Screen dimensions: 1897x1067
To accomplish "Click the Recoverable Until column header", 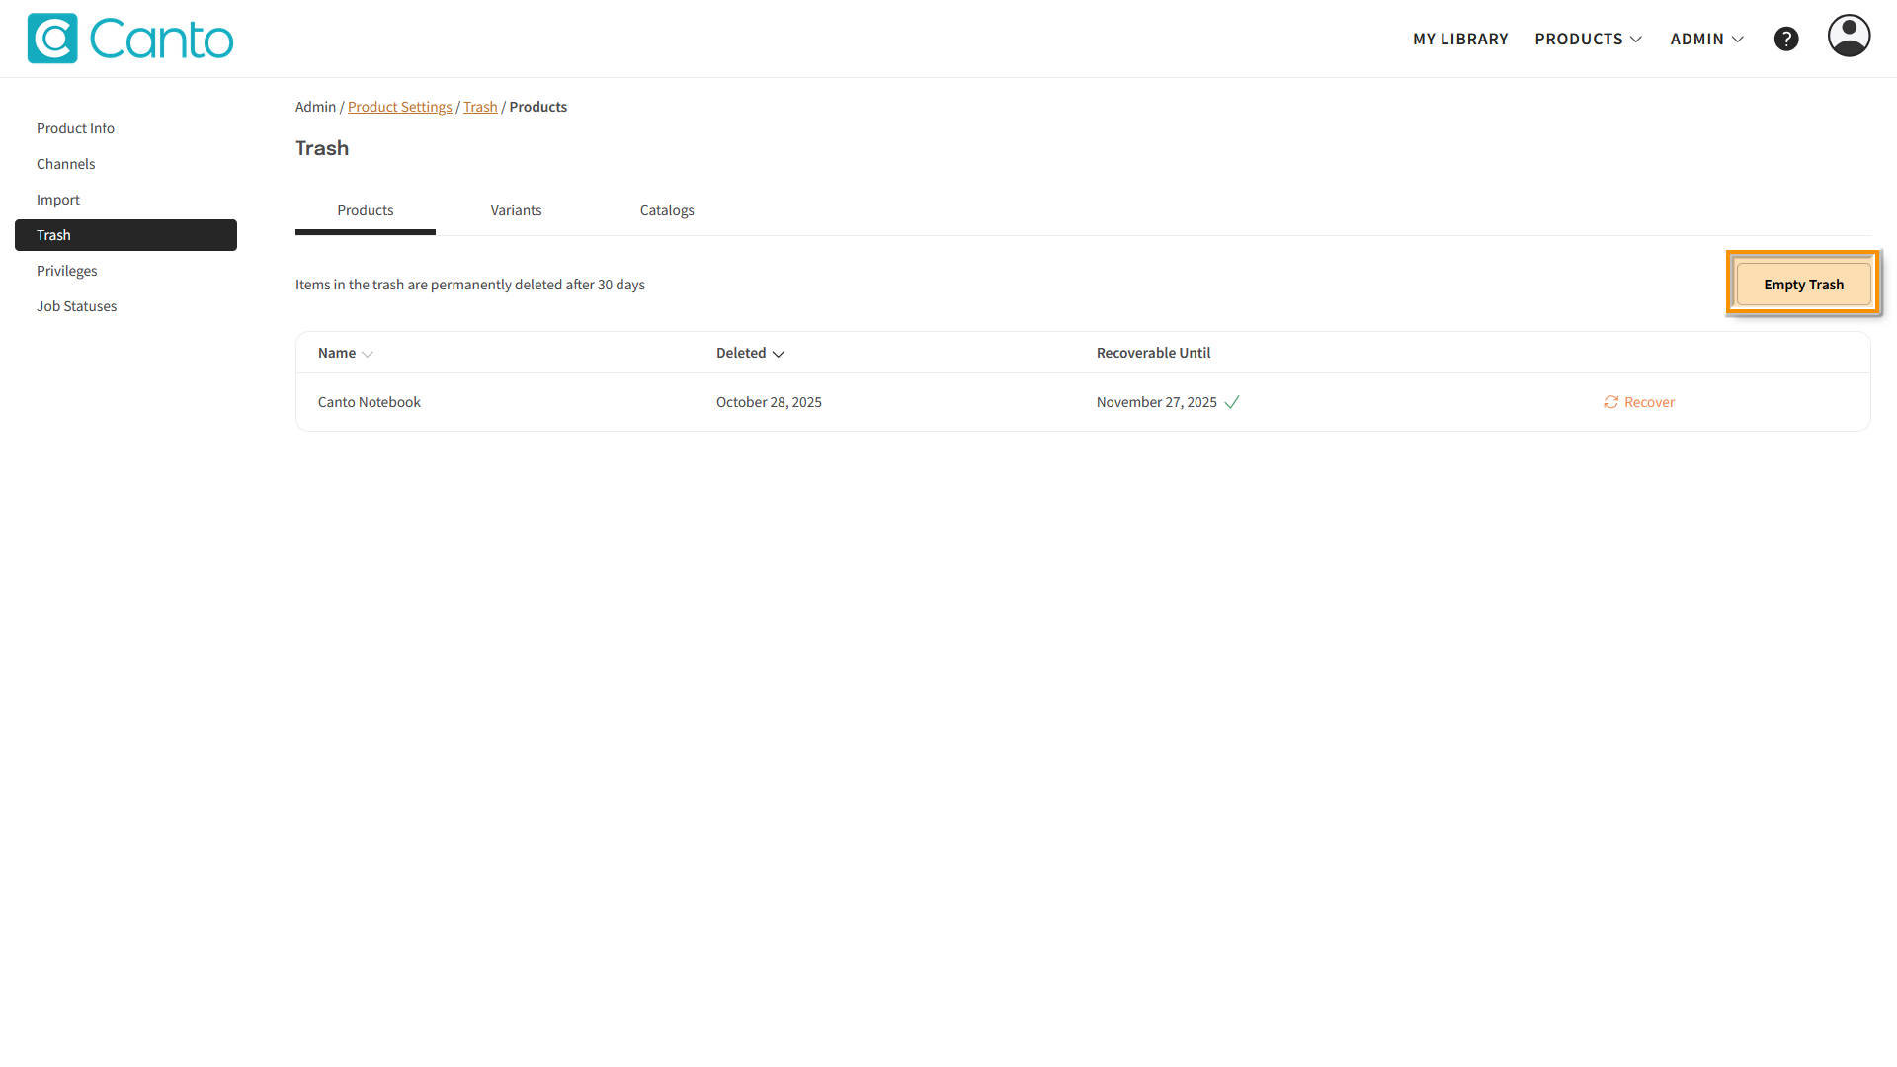I will 1153,353.
